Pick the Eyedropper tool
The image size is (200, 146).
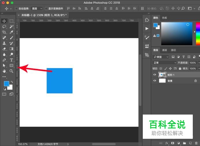pos(12,32)
